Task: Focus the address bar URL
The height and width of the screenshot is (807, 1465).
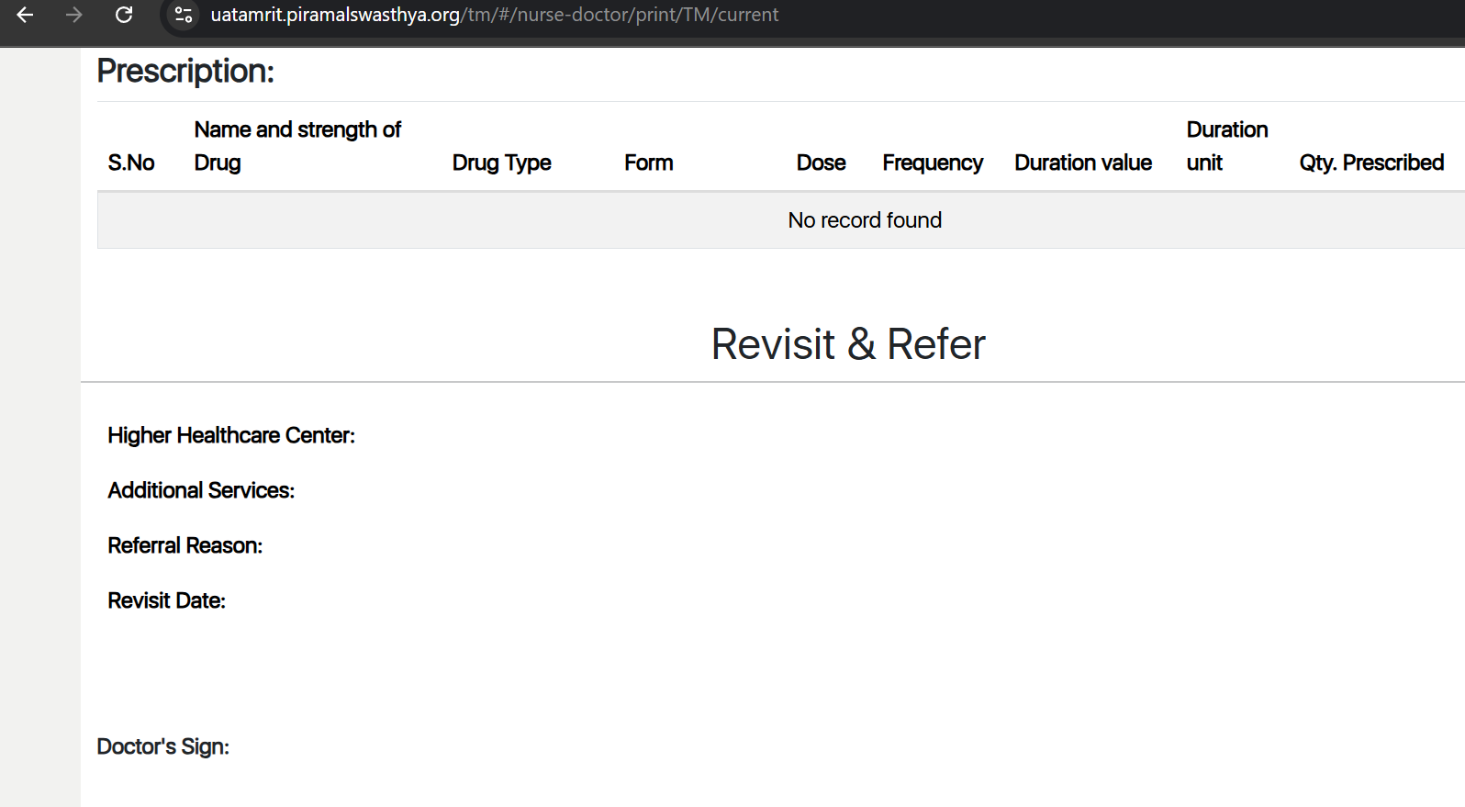Action: [x=494, y=15]
